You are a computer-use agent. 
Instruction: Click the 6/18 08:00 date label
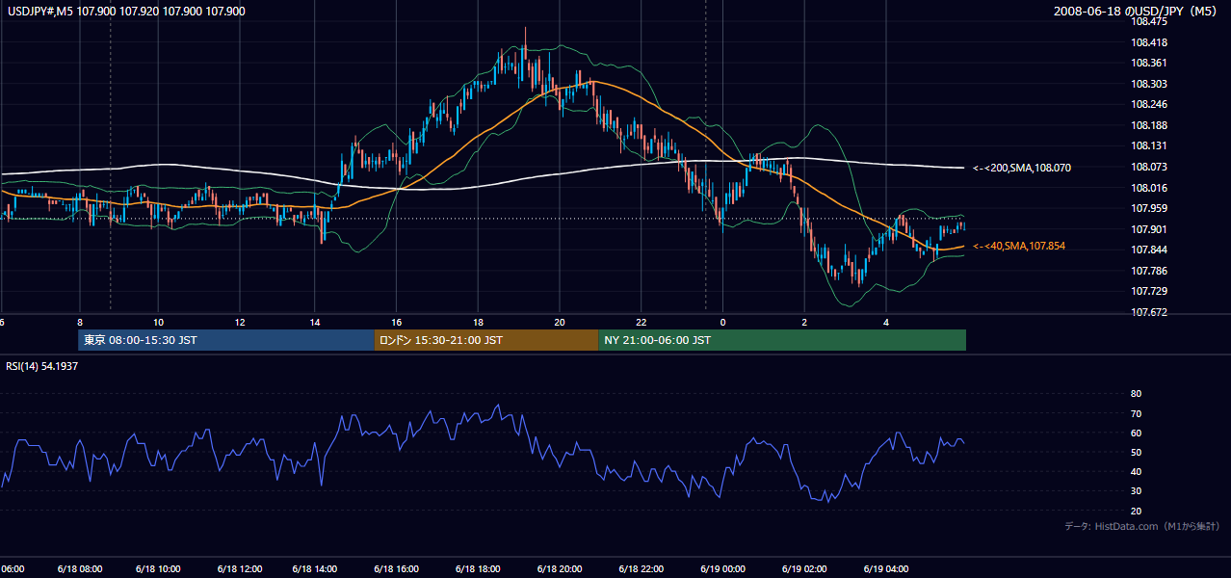click(x=80, y=568)
